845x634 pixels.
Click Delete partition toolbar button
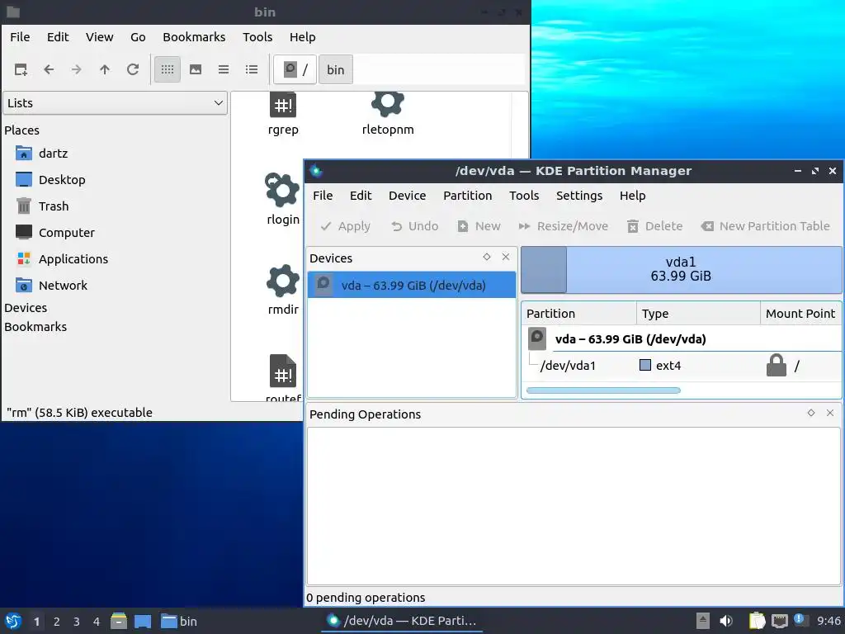click(x=655, y=226)
